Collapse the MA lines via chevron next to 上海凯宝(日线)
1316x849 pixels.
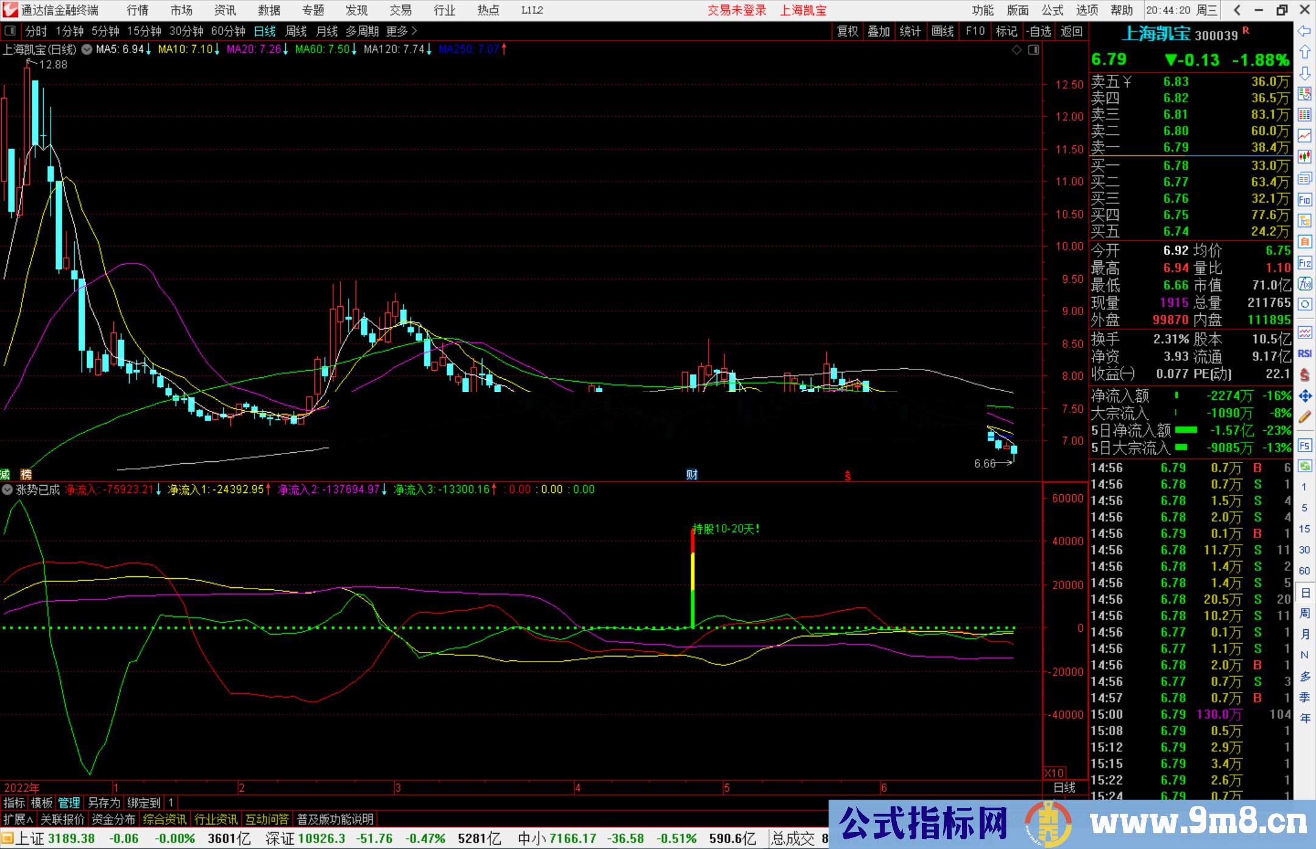click(87, 49)
